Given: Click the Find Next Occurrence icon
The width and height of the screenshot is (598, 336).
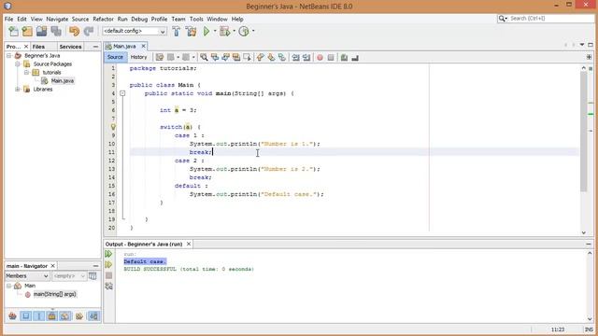Looking at the screenshot, I should pos(225,58).
